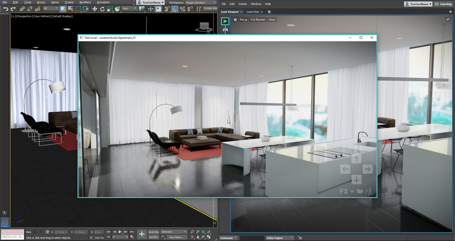Open the Modifiers menu

tap(85, 2)
